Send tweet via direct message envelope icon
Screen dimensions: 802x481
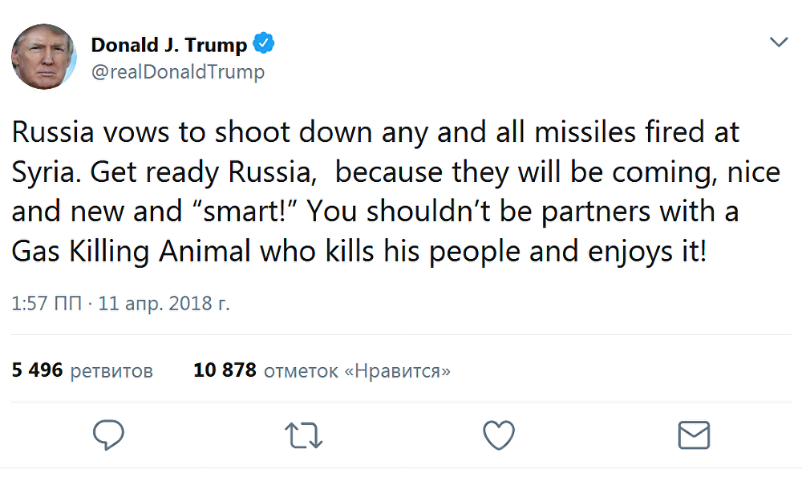tap(694, 435)
